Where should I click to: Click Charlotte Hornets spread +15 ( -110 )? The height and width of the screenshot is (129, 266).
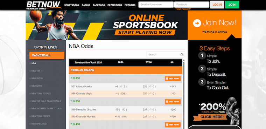pos(121,117)
